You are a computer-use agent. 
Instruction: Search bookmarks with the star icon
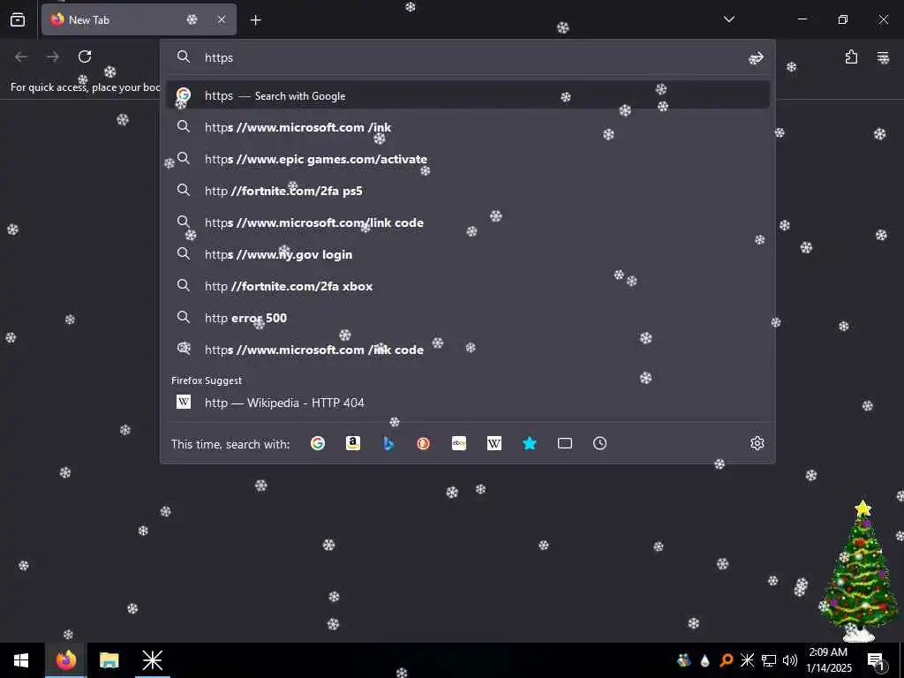pyautogui.click(x=530, y=443)
